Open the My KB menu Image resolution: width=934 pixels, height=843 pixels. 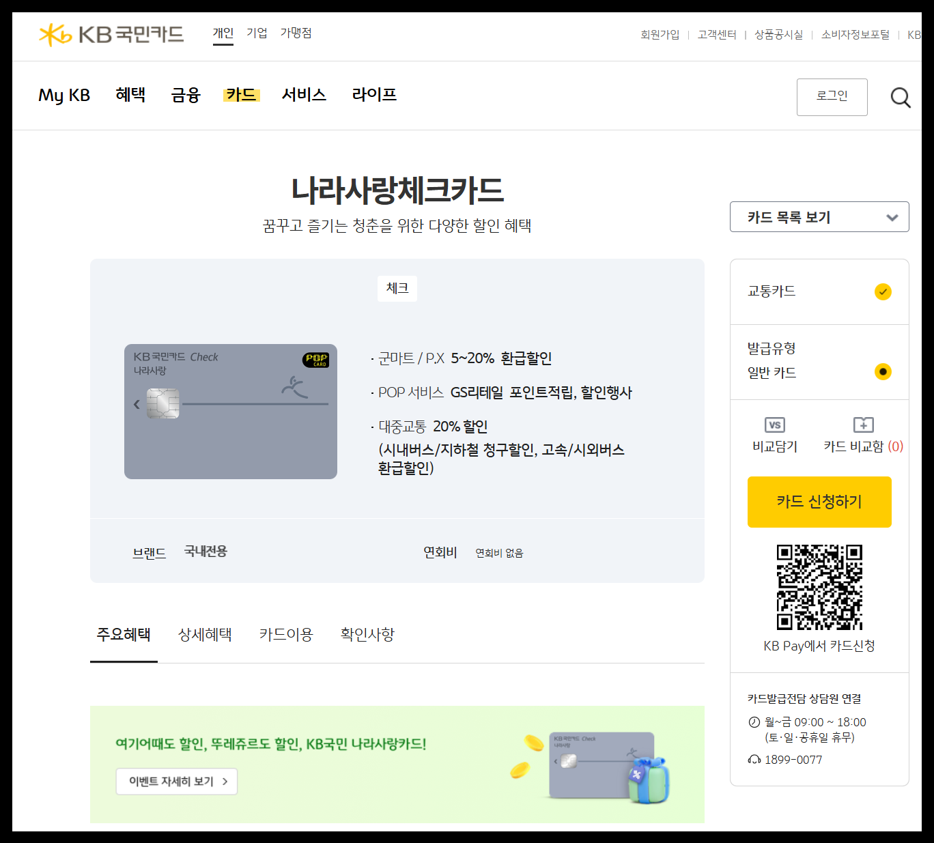[64, 95]
